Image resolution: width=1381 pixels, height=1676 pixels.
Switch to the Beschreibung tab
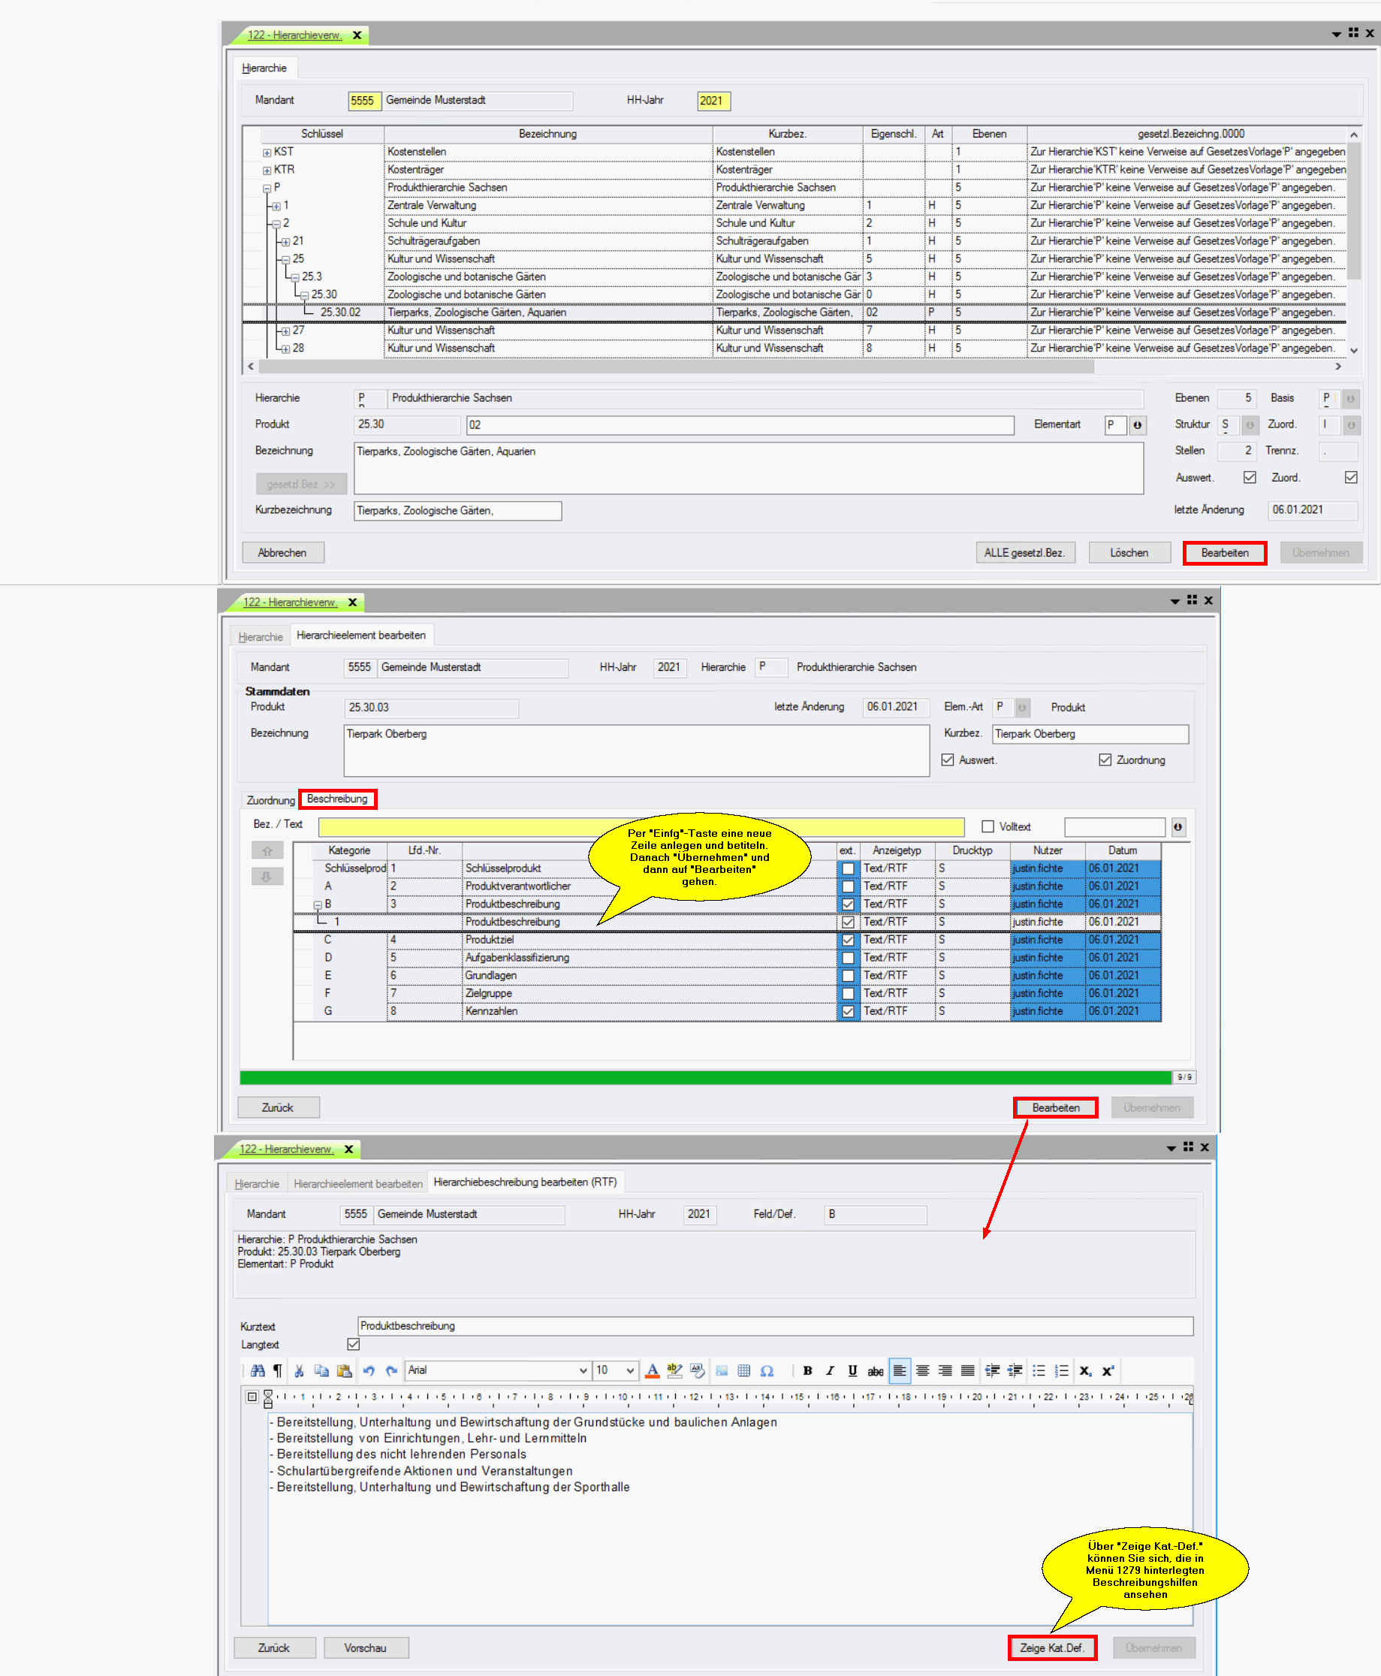337,799
